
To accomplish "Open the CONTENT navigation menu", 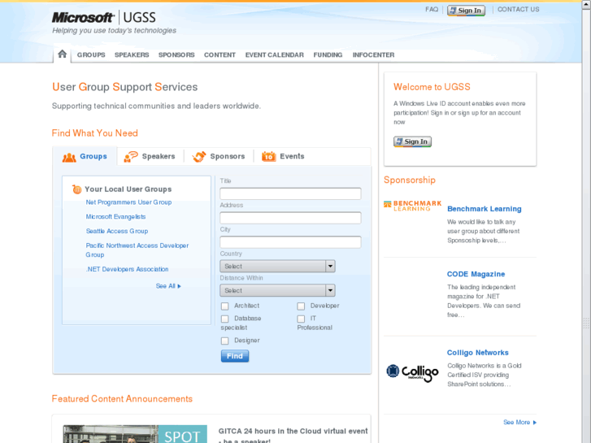I will coord(219,55).
